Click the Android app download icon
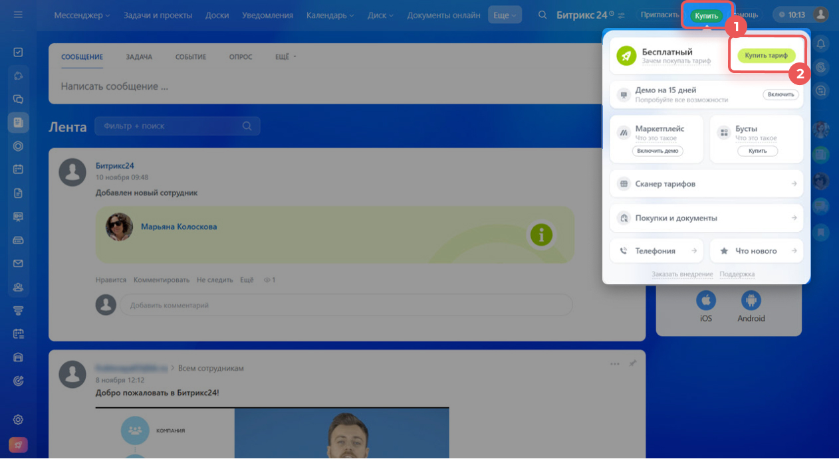Screen dimensions: 839x459 coord(751,301)
